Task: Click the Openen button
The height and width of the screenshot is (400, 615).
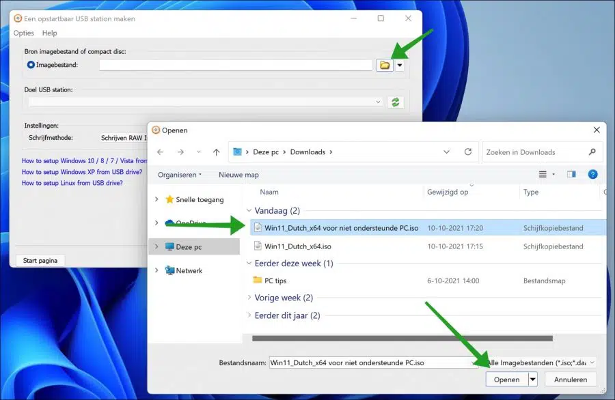Action: [507, 380]
